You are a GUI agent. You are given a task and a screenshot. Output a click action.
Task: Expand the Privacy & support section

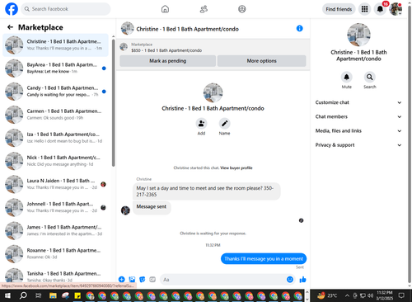[x=358, y=145]
